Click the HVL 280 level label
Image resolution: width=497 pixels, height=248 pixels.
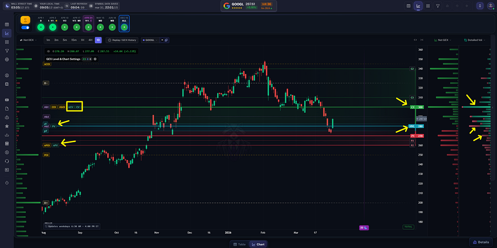point(415,126)
